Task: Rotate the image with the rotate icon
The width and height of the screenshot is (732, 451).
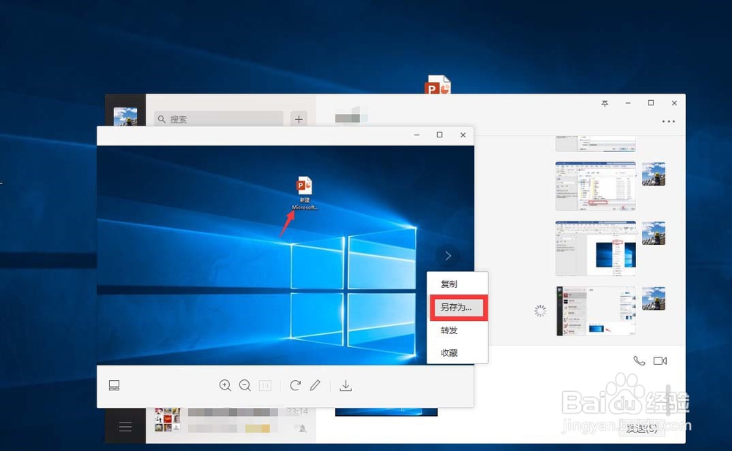Action: (295, 385)
